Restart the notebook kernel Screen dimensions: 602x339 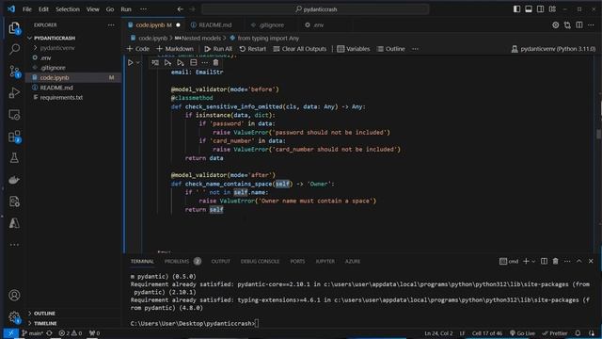point(252,49)
